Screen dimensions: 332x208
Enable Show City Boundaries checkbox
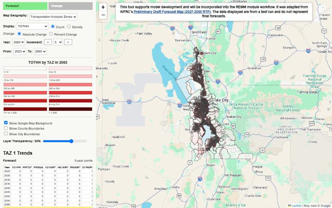[x=6, y=133]
